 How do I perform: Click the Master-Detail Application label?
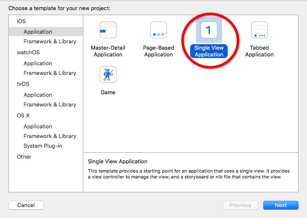coord(108,51)
